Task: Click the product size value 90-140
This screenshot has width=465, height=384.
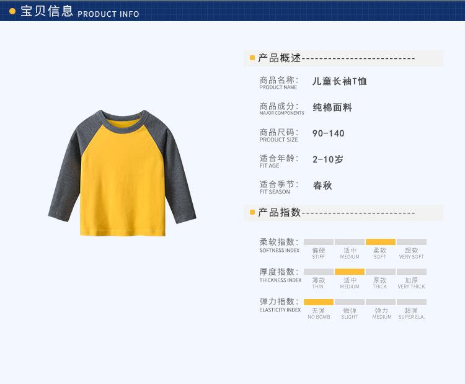Action: [x=328, y=133]
